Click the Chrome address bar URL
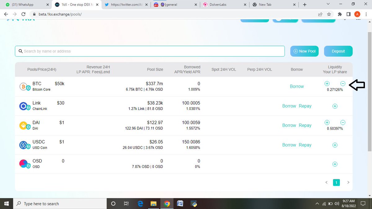This screenshot has width=372, height=209. pos(60,14)
